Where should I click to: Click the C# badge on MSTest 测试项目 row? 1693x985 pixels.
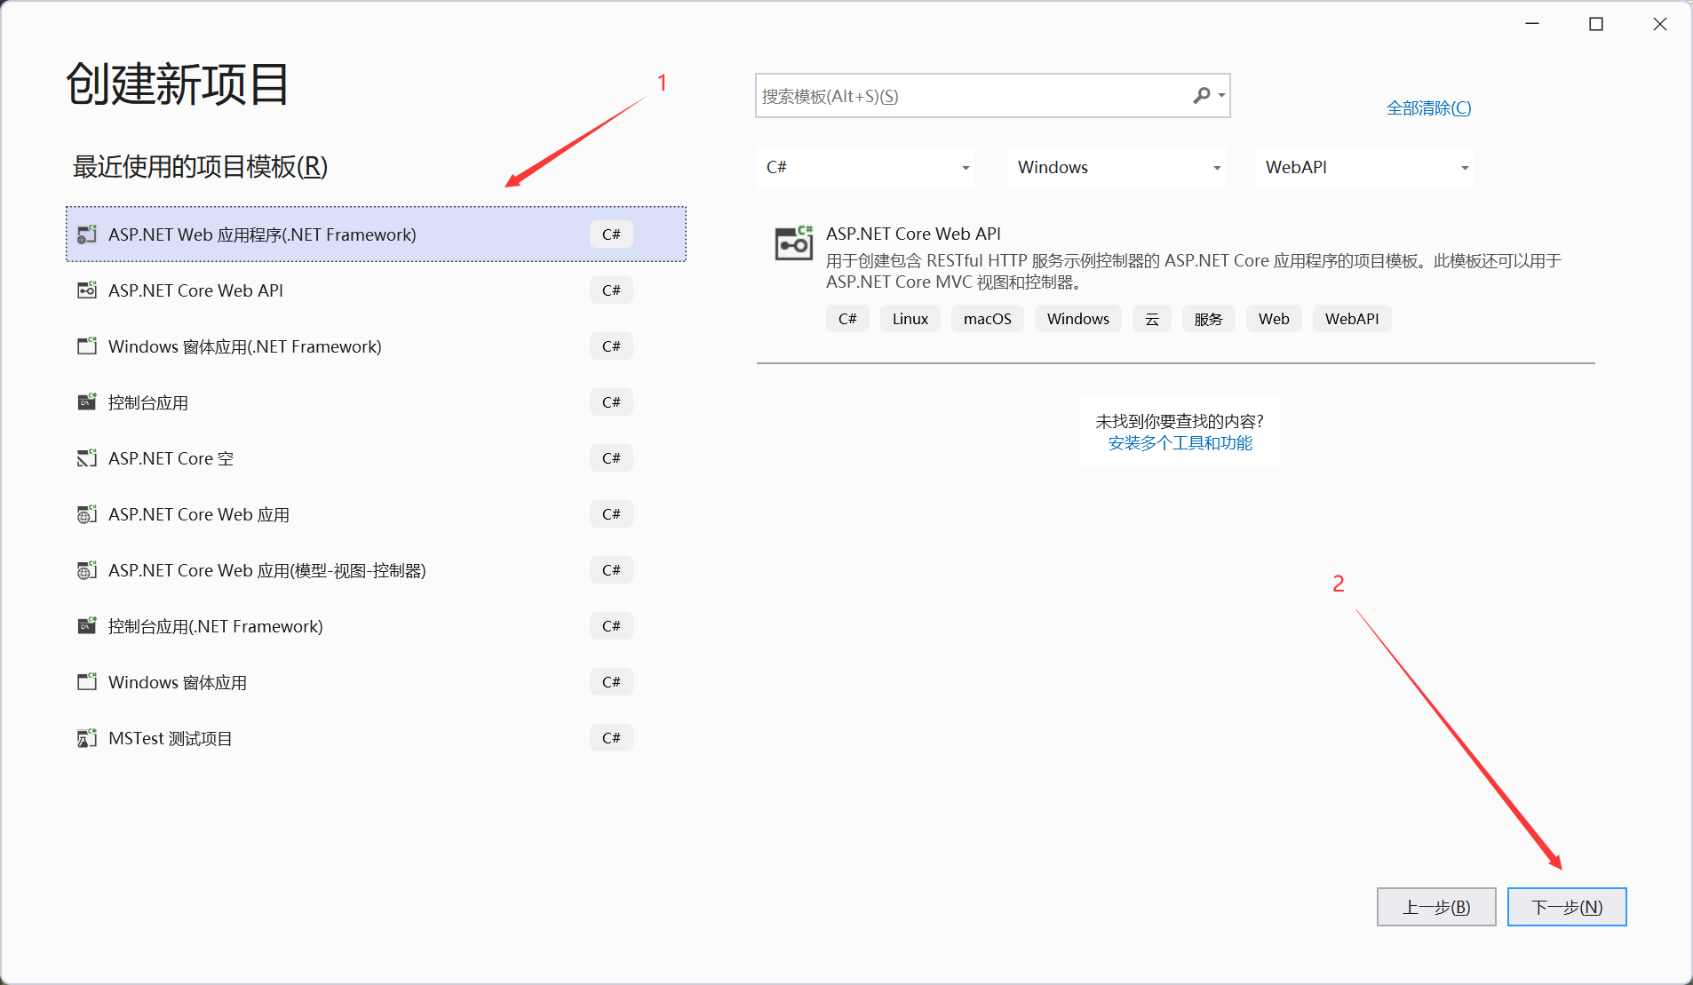coord(611,738)
